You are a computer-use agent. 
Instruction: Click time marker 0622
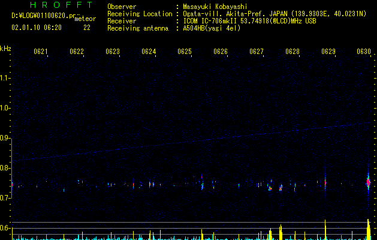pos(77,52)
